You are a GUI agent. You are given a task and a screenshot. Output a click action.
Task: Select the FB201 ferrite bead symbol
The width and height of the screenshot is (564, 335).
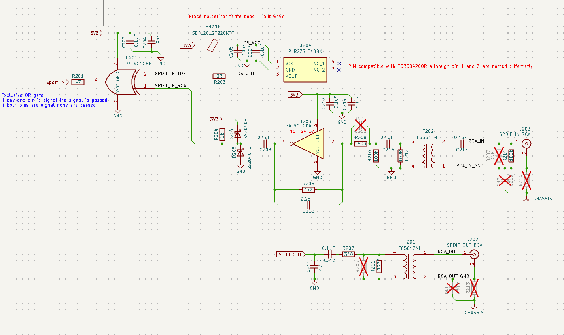(213, 45)
